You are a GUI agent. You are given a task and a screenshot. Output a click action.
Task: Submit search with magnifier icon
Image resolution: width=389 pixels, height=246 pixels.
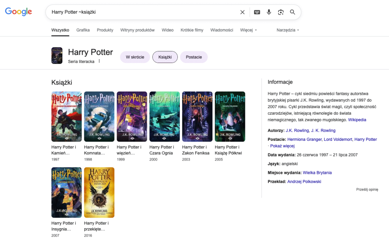pyautogui.click(x=293, y=12)
